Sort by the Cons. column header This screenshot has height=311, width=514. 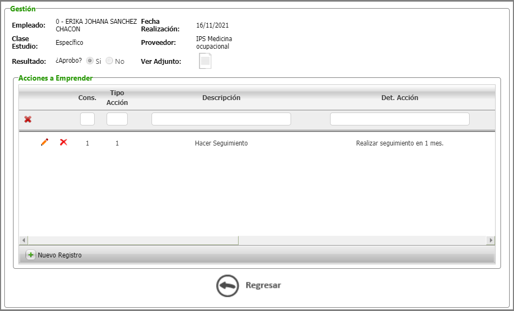point(87,98)
